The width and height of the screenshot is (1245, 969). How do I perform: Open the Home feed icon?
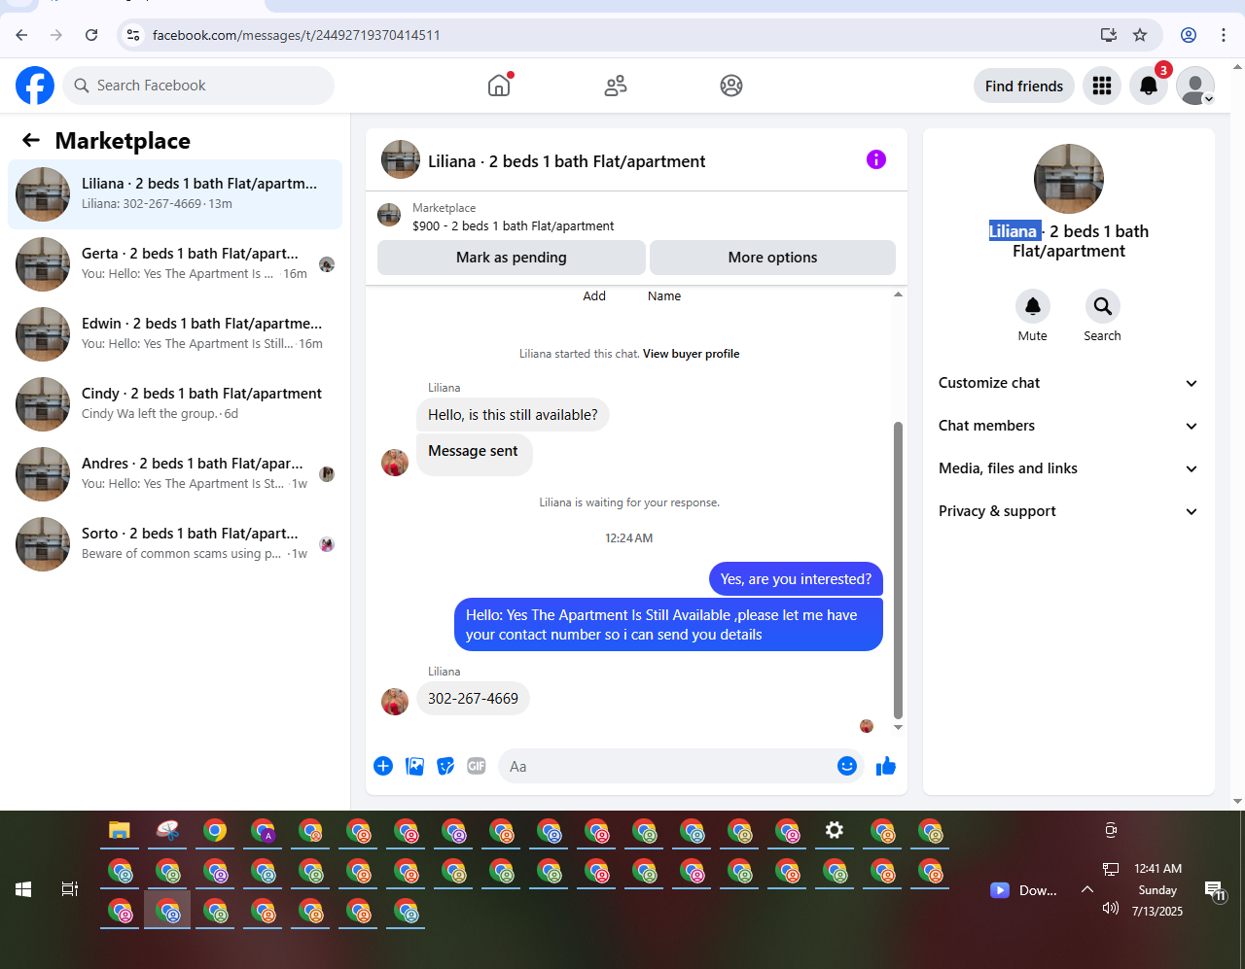(x=499, y=86)
